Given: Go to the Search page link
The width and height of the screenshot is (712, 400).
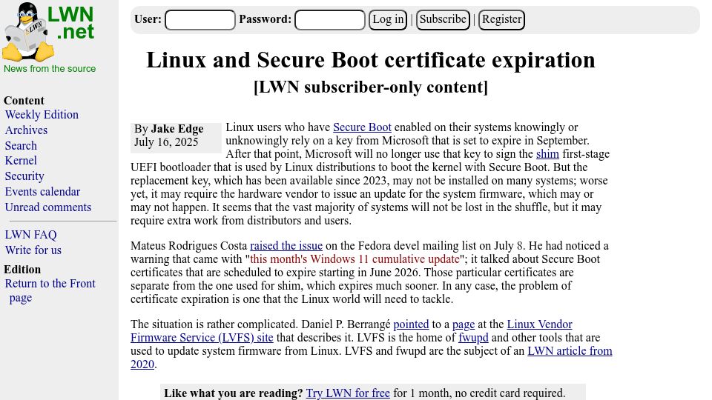Looking at the screenshot, I should [x=21, y=146].
